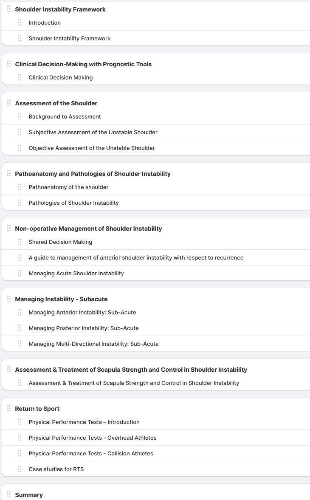Click drag handle for Clinical Decision Making lesson
Image resolution: width=310 pixels, height=500 pixels.
pyautogui.click(x=20, y=77)
